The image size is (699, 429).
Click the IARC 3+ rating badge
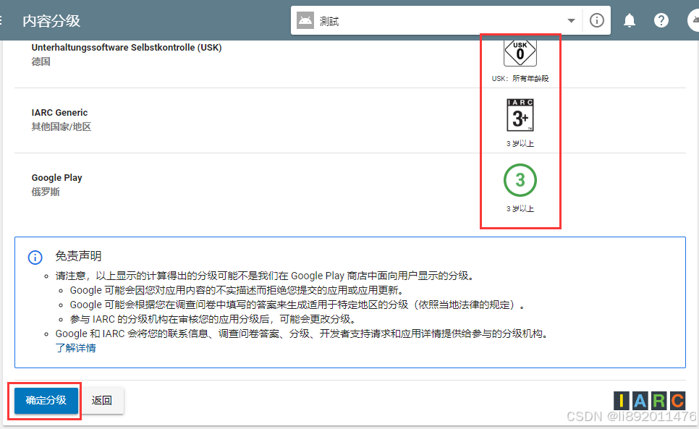click(520, 115)
